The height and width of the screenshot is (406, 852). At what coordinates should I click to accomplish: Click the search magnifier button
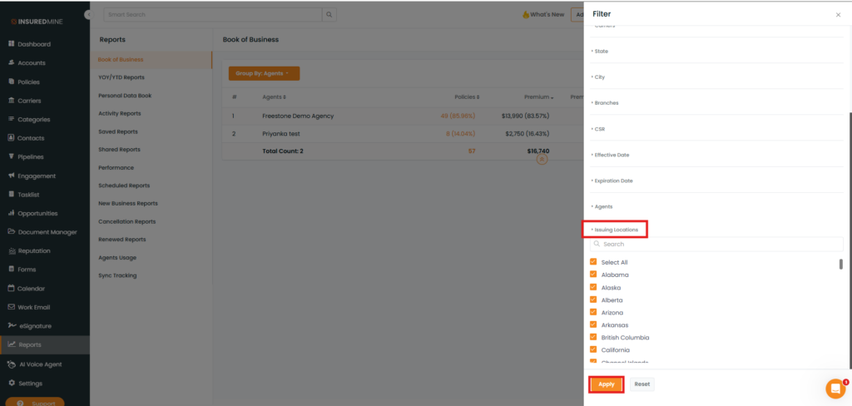coord(329,15)
